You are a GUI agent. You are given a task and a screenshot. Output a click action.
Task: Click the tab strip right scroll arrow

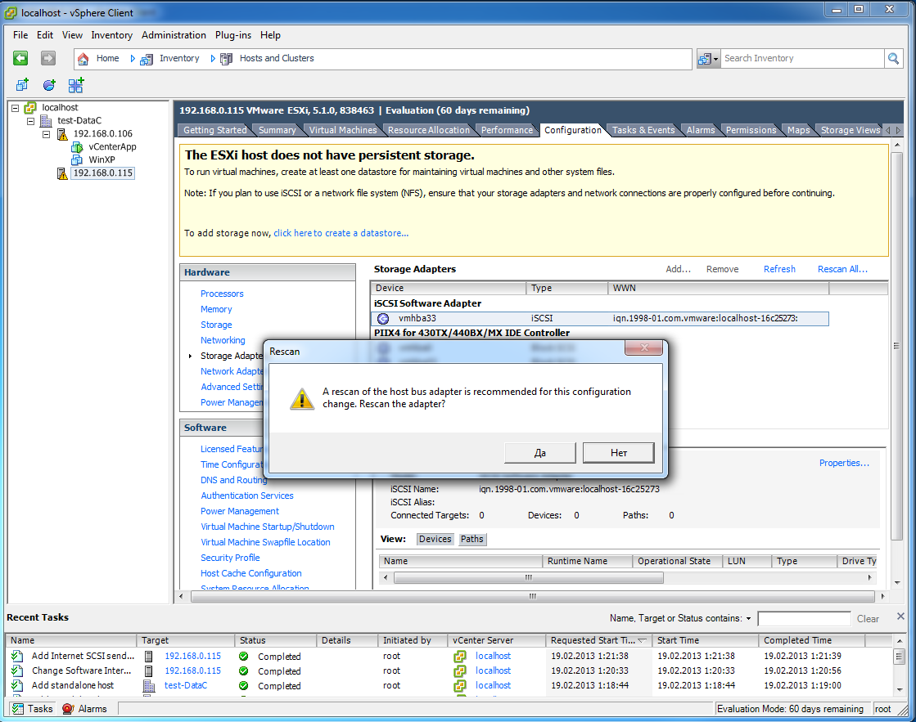point(898,130)
